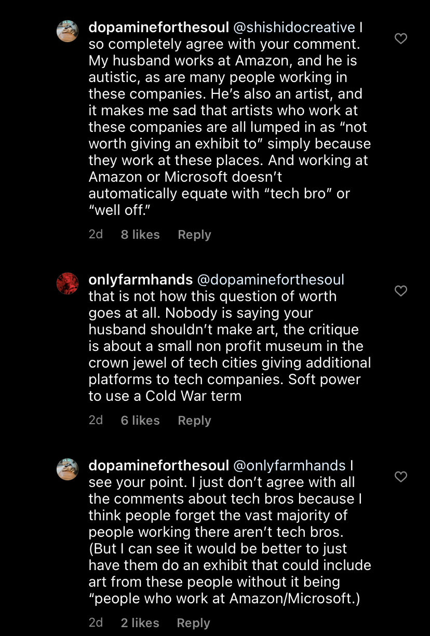Like dopamineforthesoul's first comment with heart

pyautogui.click(x=400, y=38)
